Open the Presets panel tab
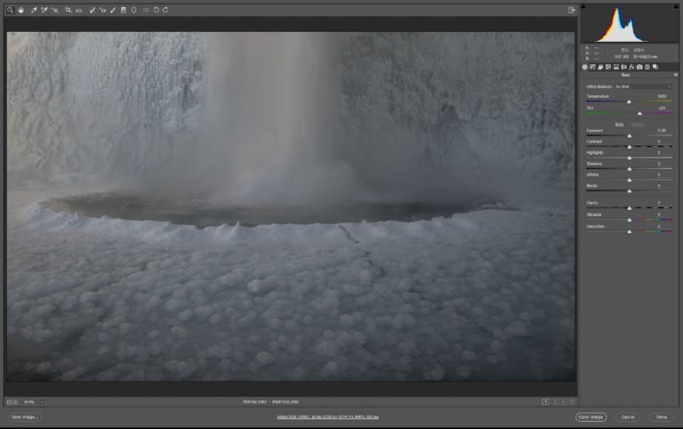Screen dimensions: 683x429 [647, 67]
